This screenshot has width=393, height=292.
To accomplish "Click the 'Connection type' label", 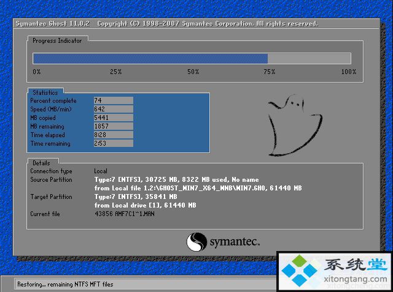I will click(x=51, y=171).
